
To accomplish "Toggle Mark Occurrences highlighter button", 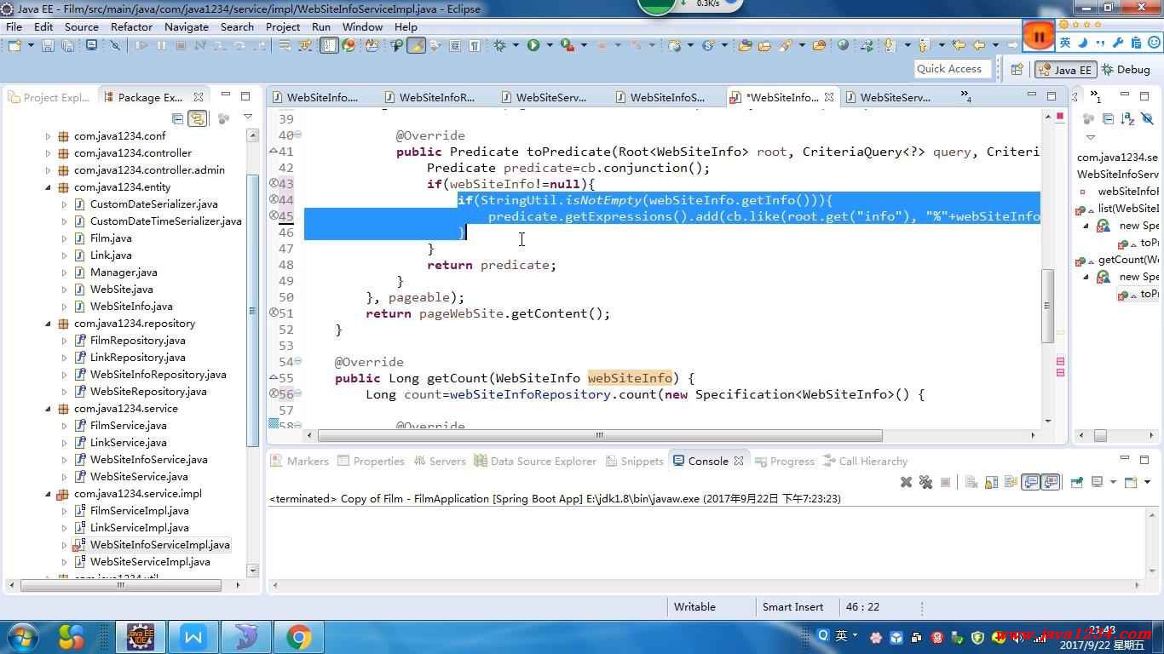I will [417, 45].
